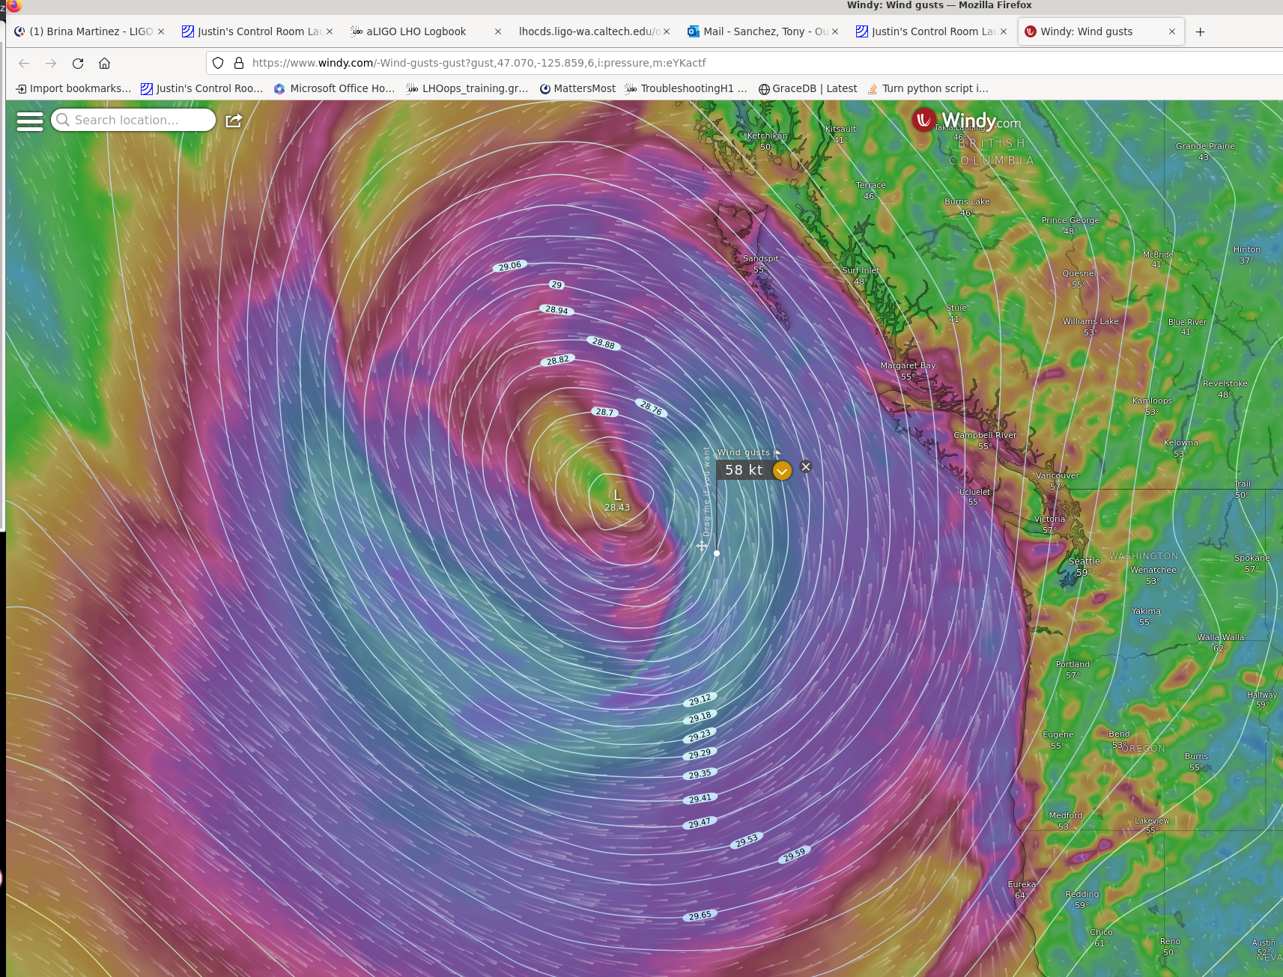
Task: Expand the wind gusts picker details arrow
Action: pos(782,471)
